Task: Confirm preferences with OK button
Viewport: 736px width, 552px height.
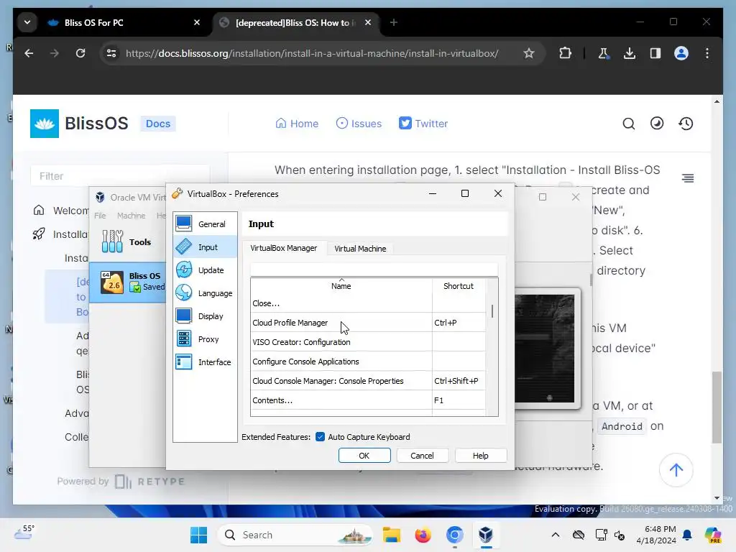Action: (x=364, y=455)
